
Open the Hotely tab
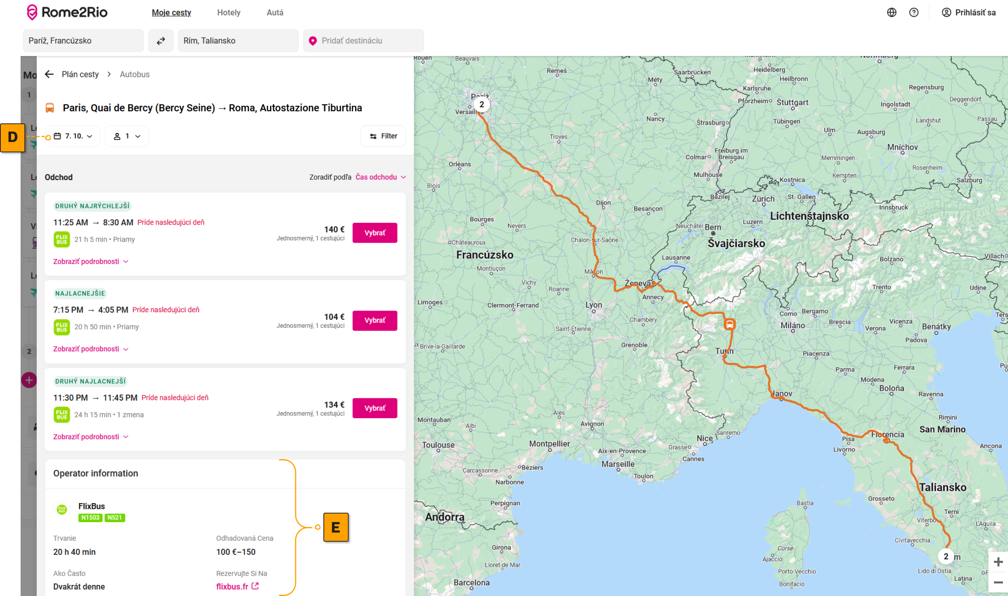point(228,13)
